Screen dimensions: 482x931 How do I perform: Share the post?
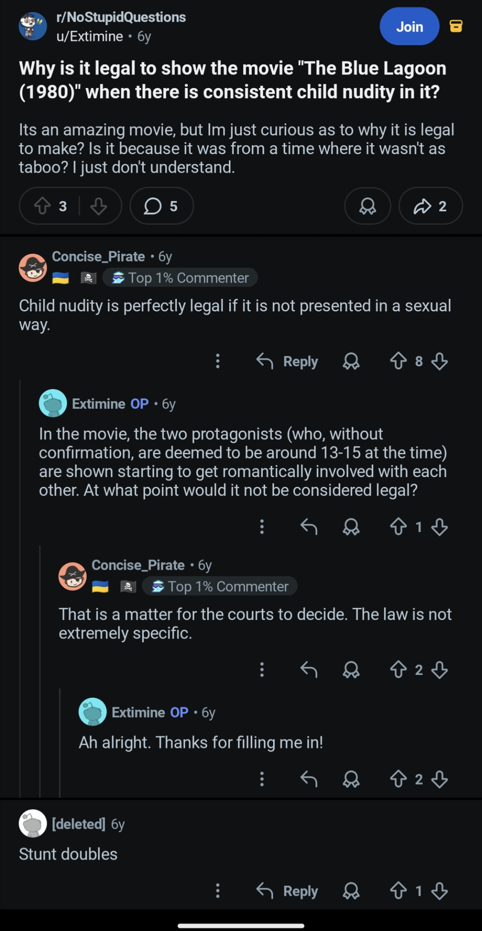pyautogui.click(x=430, y=206)
